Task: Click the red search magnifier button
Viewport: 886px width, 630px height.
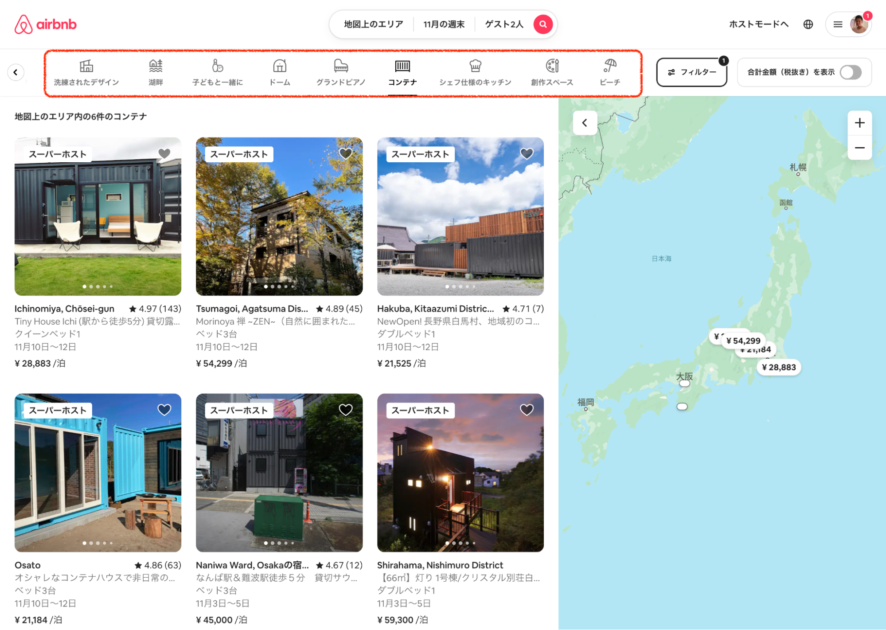Action: click(543, 24)
